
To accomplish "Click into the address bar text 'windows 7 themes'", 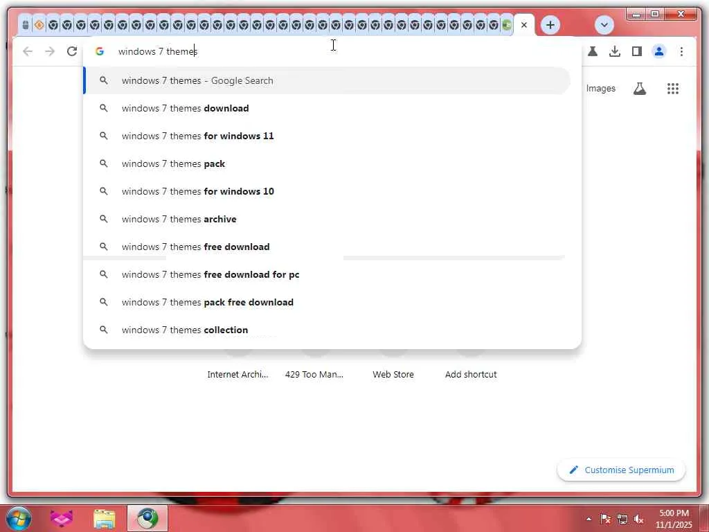I will [x=158, y=51].
